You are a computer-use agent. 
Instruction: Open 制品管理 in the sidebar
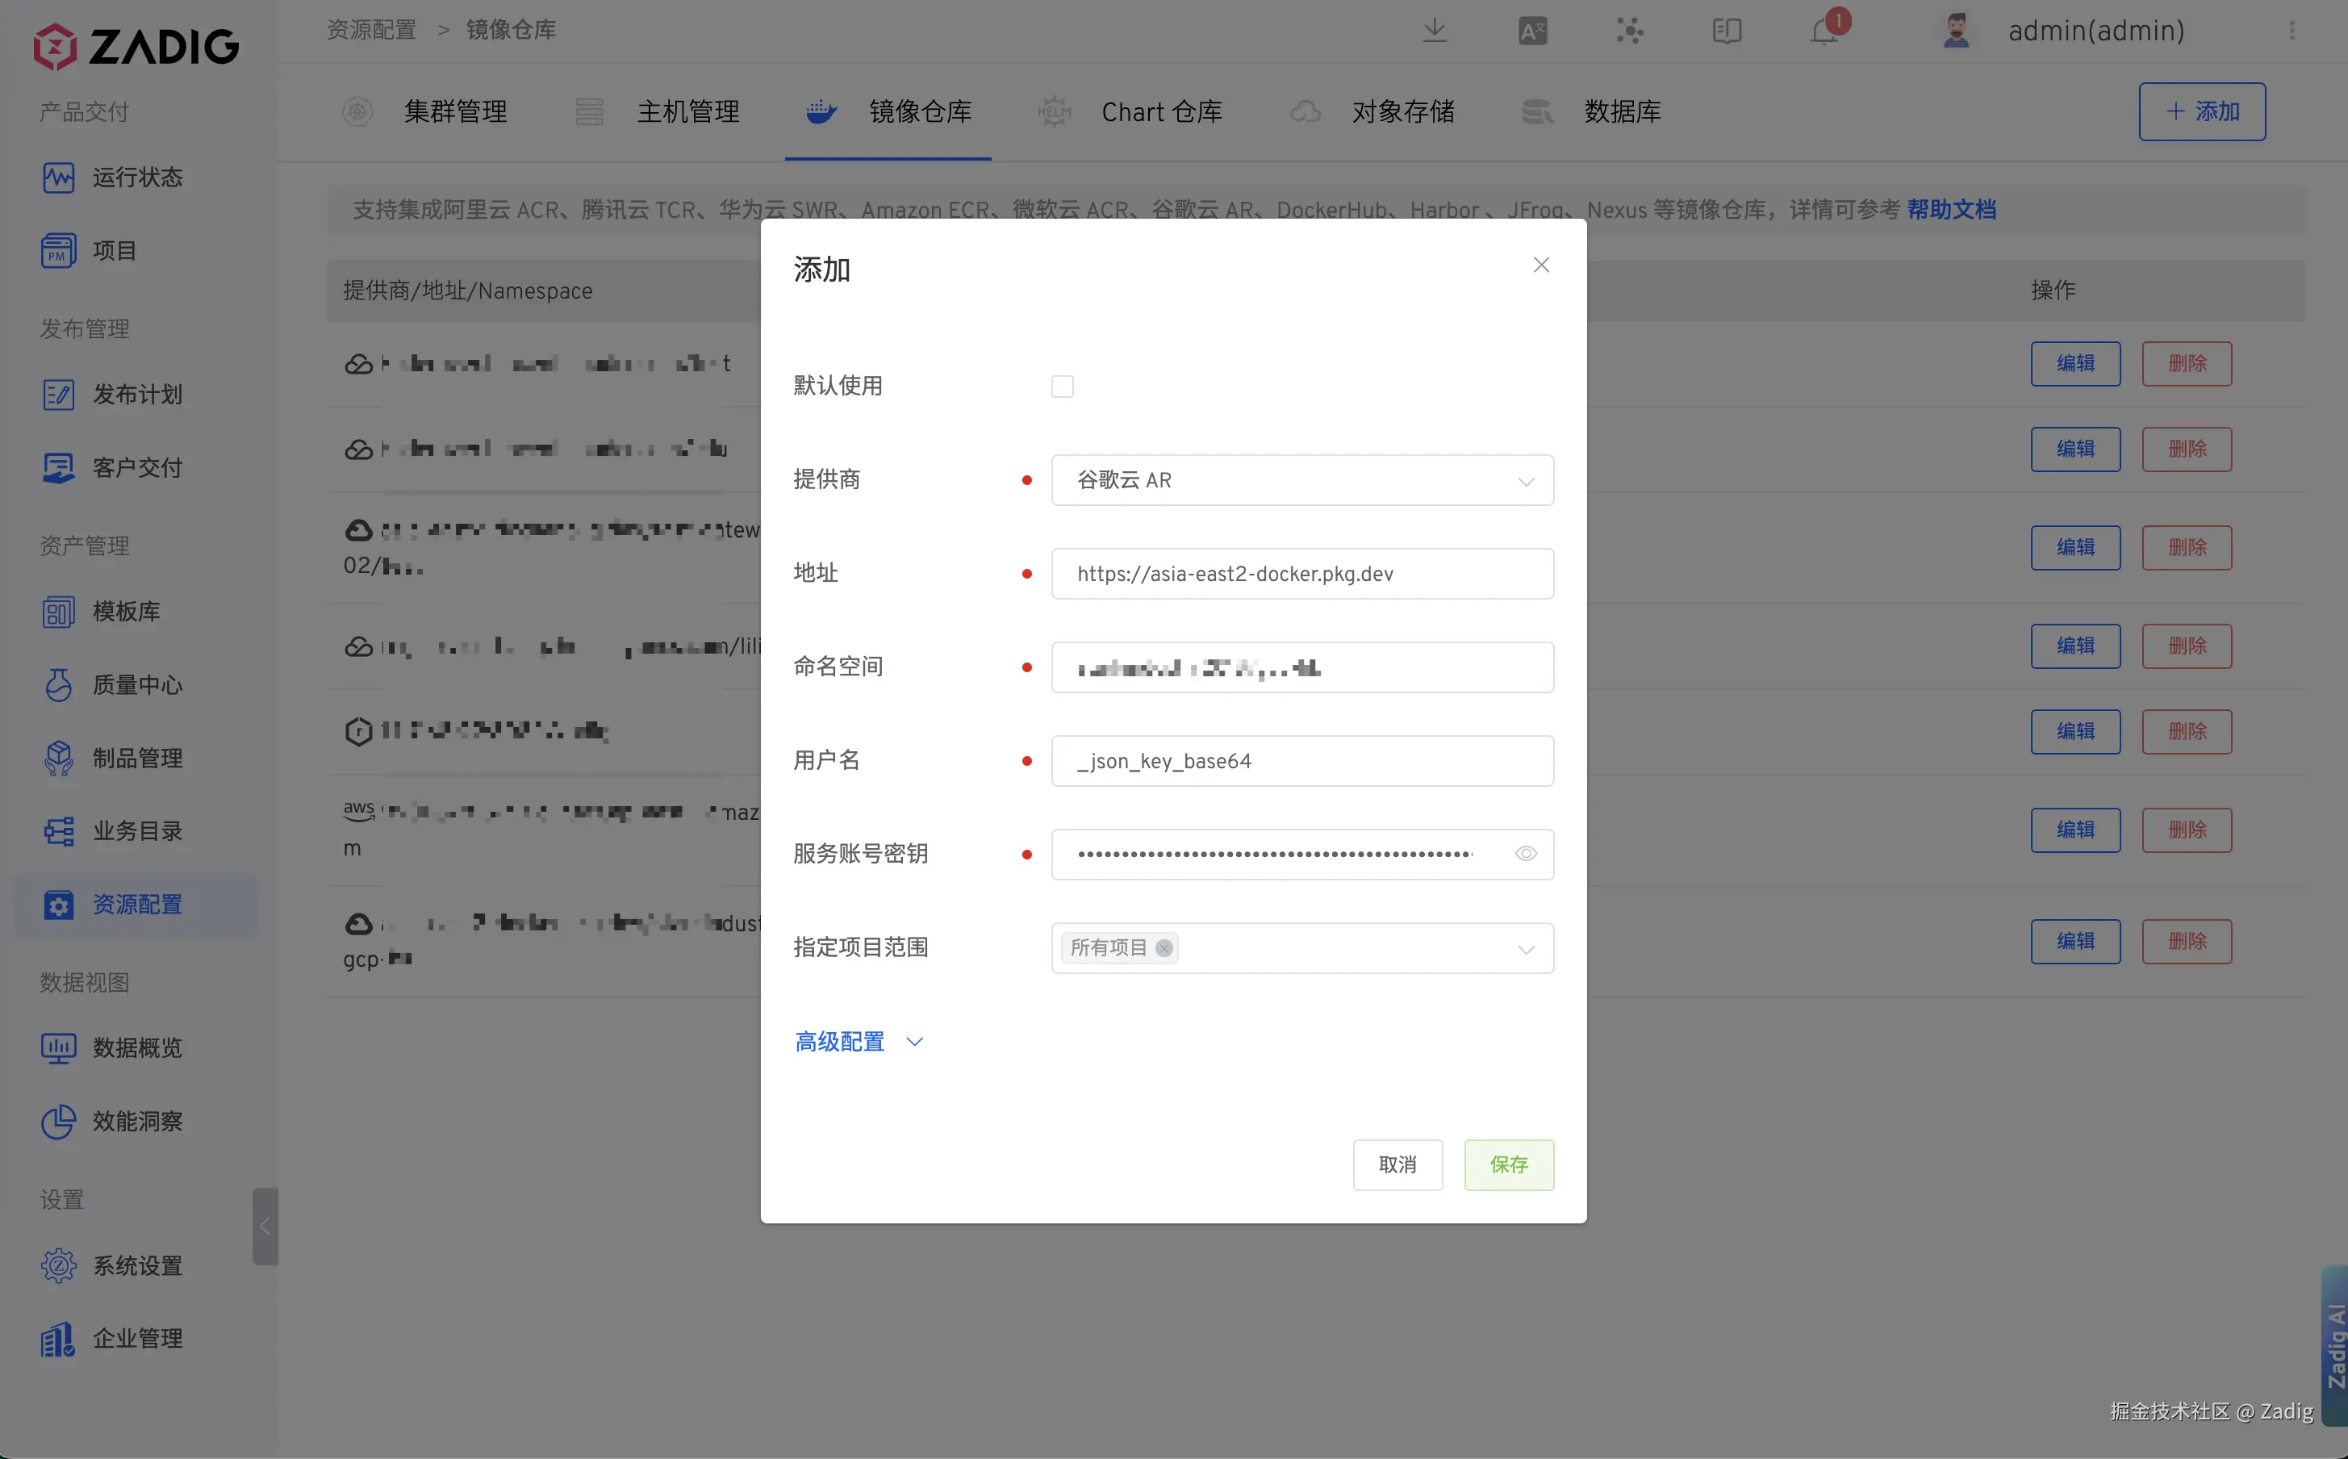pyautogui.click(x=136, y=759)
